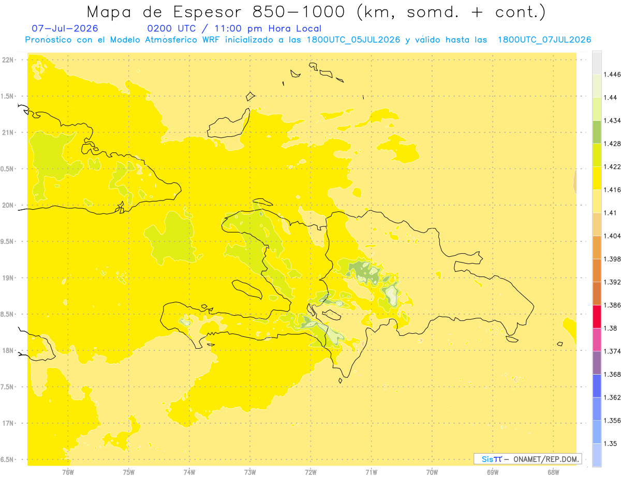Viewport: 621px width, 479px height.
Task: Click the '1.44' legend value
Action: click(609, 98)
